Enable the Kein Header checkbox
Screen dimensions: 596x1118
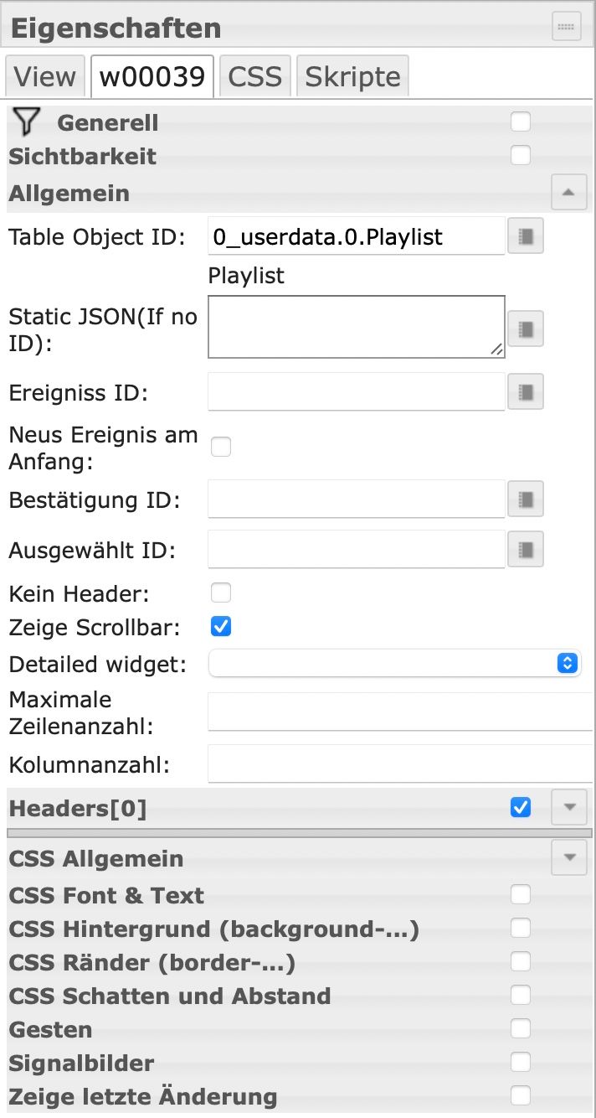tap(221, 593)
